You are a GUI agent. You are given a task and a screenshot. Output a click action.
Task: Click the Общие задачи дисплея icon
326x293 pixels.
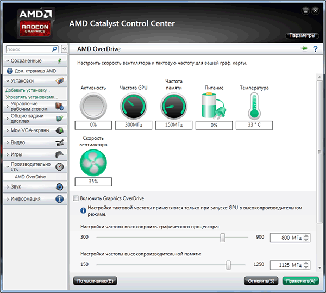[x=60, y=119]
